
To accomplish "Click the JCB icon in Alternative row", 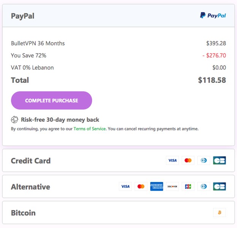I will 188,187.
